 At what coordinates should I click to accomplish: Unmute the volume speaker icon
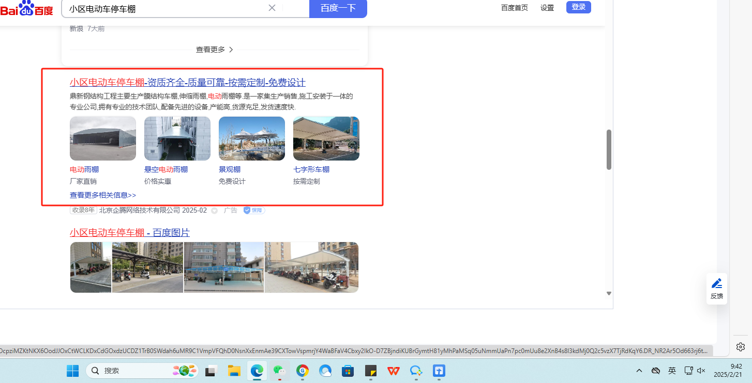point(701,371)
